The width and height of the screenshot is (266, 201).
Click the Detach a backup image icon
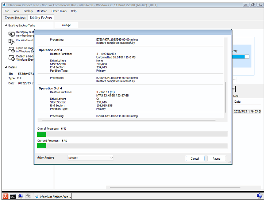[12, 58]
